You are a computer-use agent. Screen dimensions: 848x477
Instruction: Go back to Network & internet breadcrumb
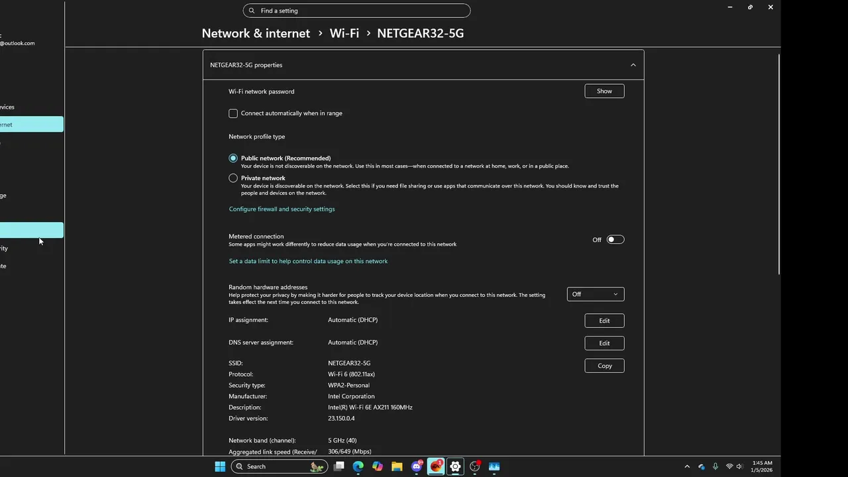(x=256, y=33)
